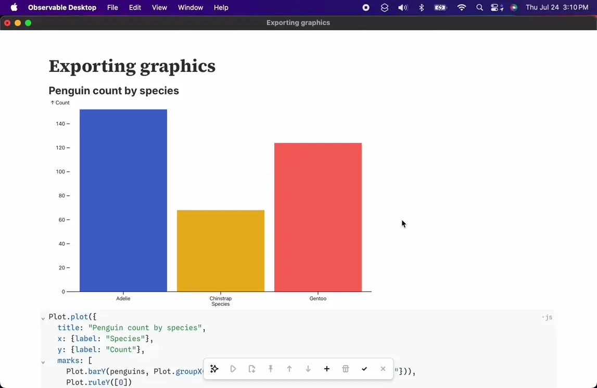Open the js cell language selector

point(548,317)
